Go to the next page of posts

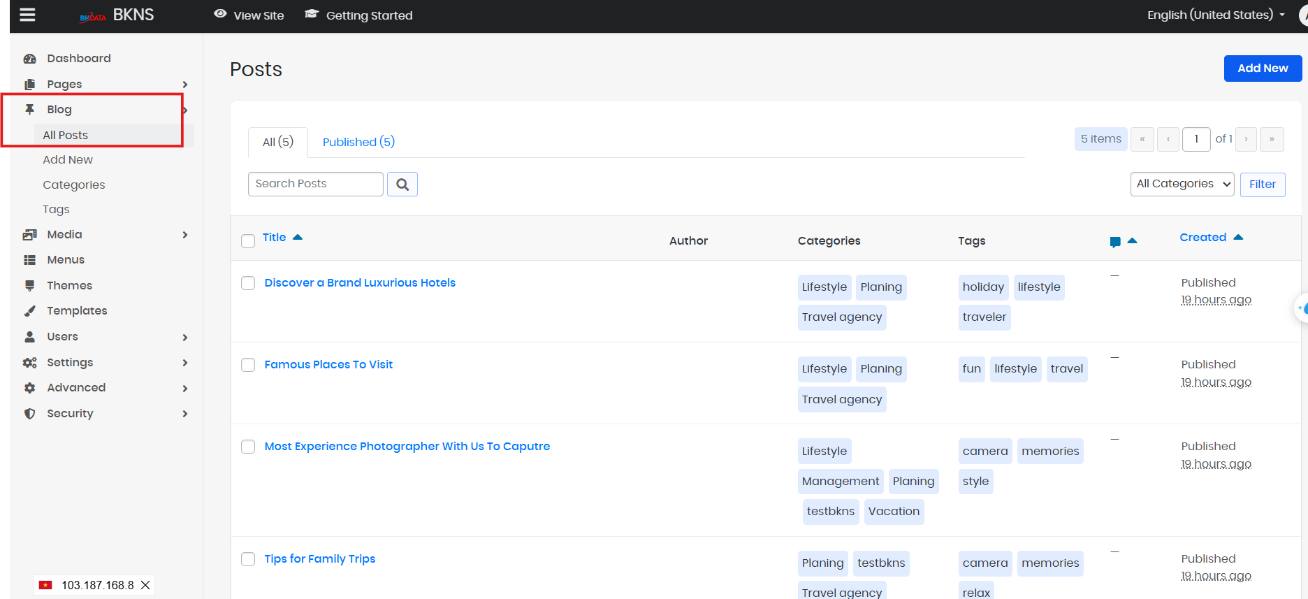coord(1246,139)
